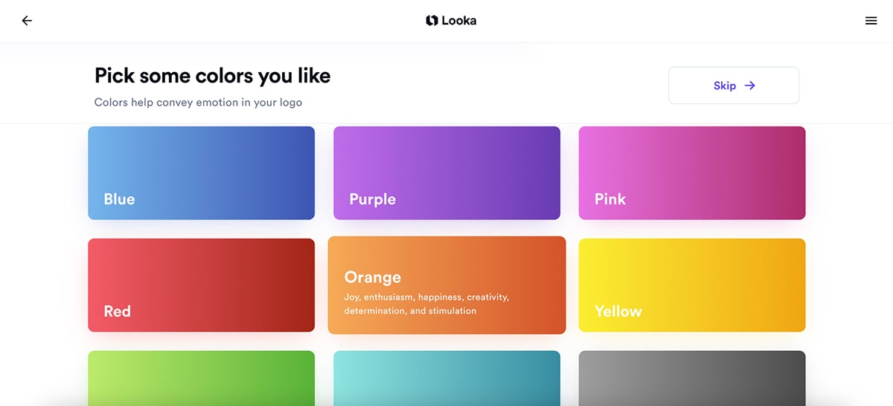The height and width of the screenshot is (406, 893).
Task: Click the Orange description text
Action: (426, 304)
